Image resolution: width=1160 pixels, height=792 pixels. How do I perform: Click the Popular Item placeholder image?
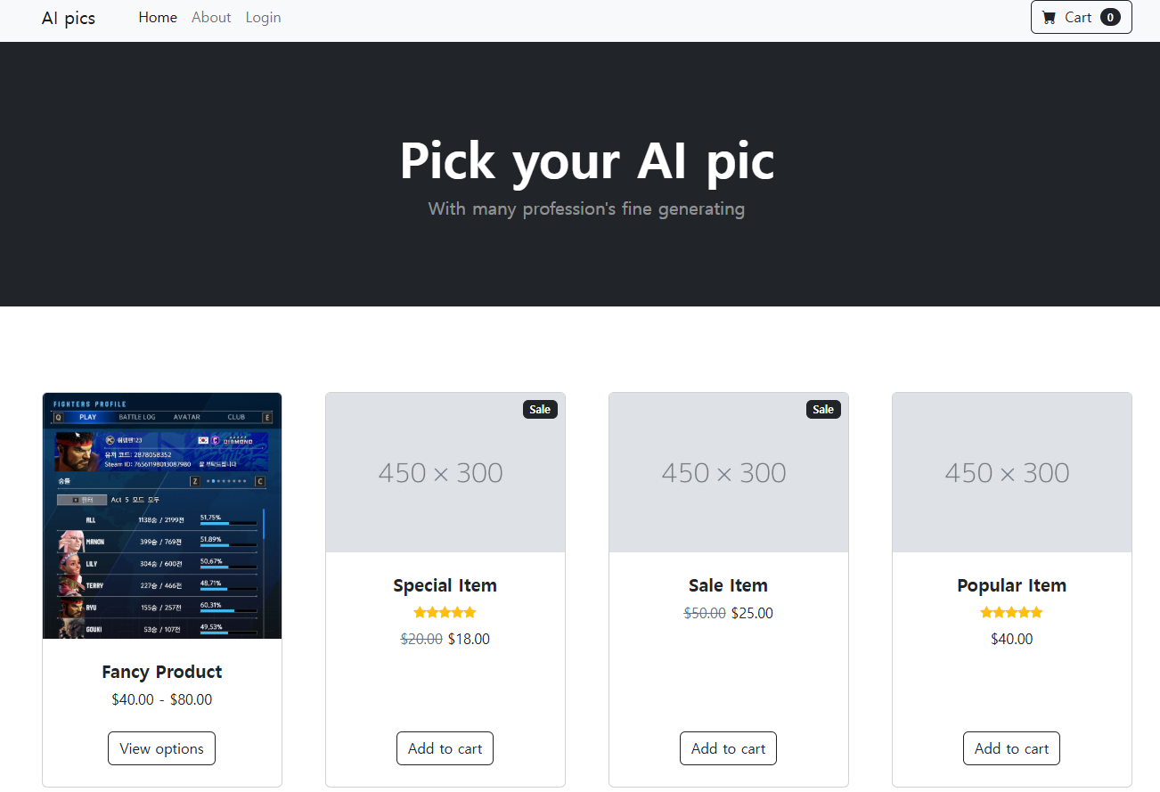(1012, 472)
